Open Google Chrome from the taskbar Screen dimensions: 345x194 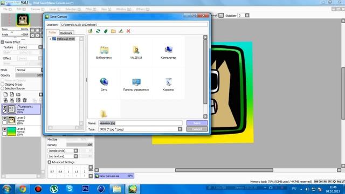point(23,189)
